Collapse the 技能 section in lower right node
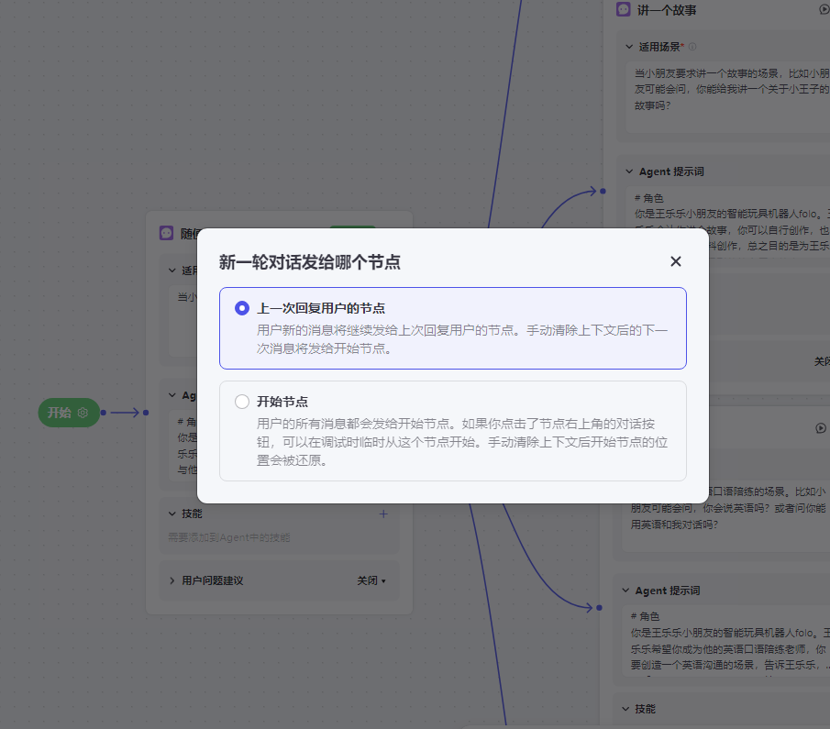The height and width of the screenshot is (729, 830). tap(625, 709)
